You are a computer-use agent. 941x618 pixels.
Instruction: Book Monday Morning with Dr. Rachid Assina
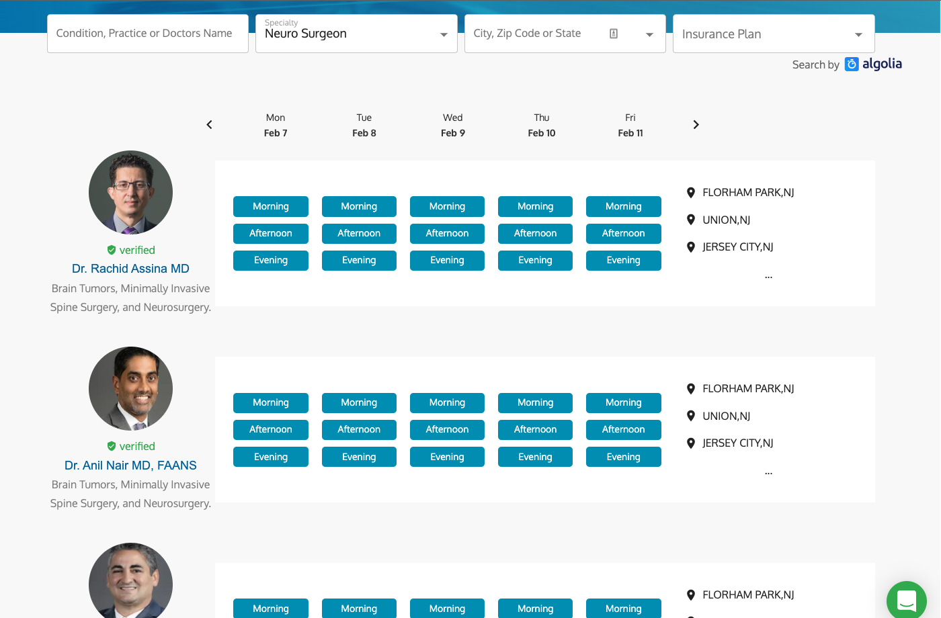[x=271, y=206]
